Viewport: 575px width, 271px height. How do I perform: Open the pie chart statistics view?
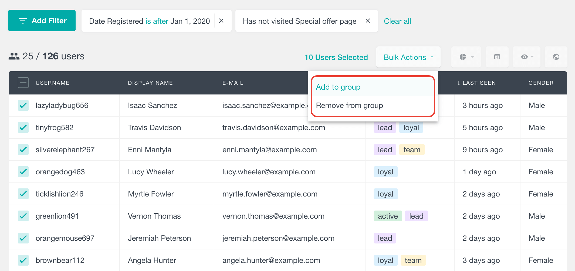463,57
